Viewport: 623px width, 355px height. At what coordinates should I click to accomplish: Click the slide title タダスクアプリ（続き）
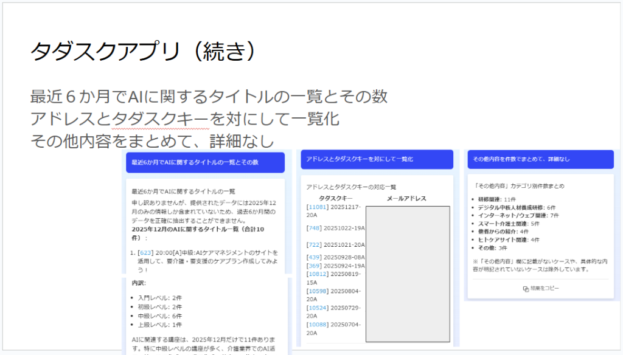tap(142, 52)
